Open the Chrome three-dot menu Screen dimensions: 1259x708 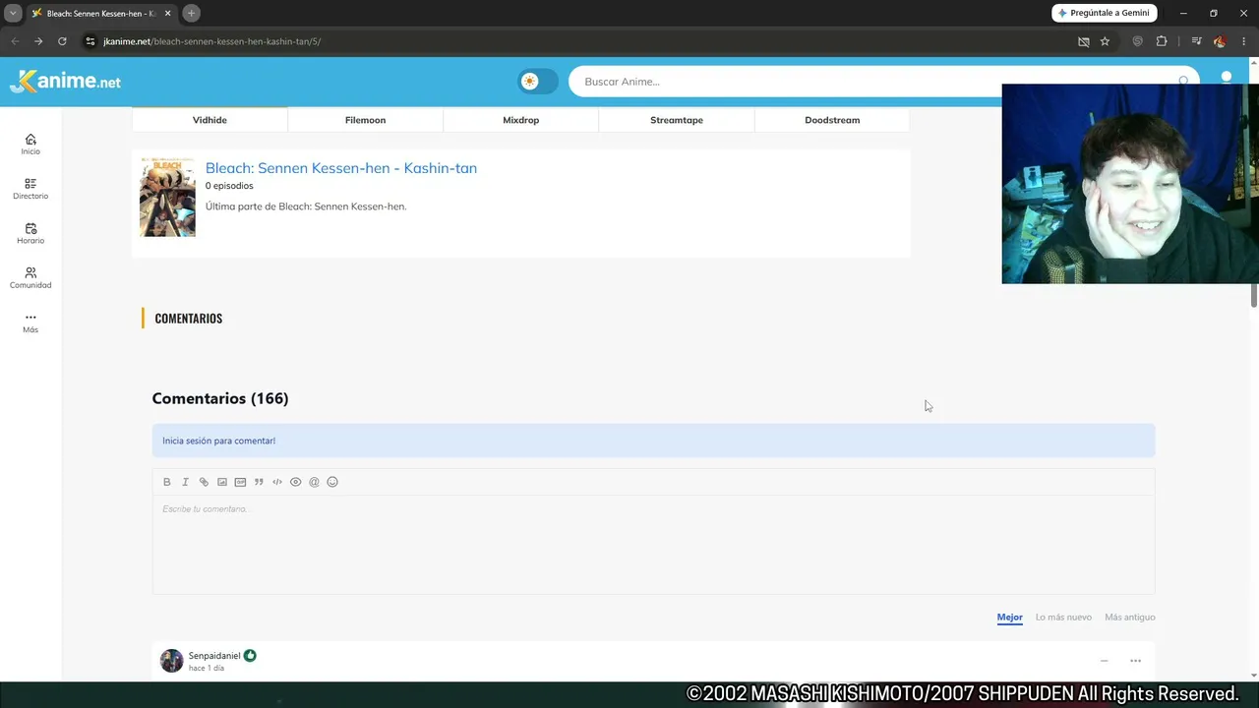pyautogui.click(x=1243, y=41)
